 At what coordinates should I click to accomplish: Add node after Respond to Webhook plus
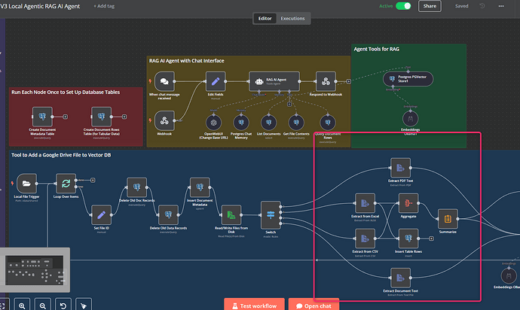(348, 81)
